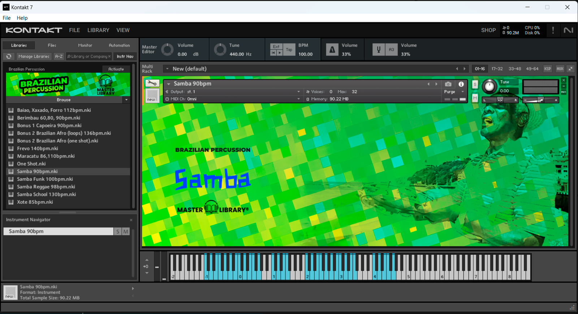Open instrument info via the i icon

[461, 84]
